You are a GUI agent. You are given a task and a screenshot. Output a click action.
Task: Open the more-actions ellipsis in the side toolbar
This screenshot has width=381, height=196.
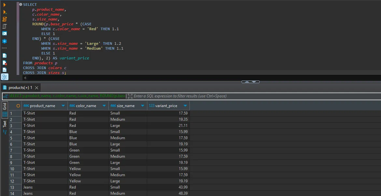(x=4, y=48)
